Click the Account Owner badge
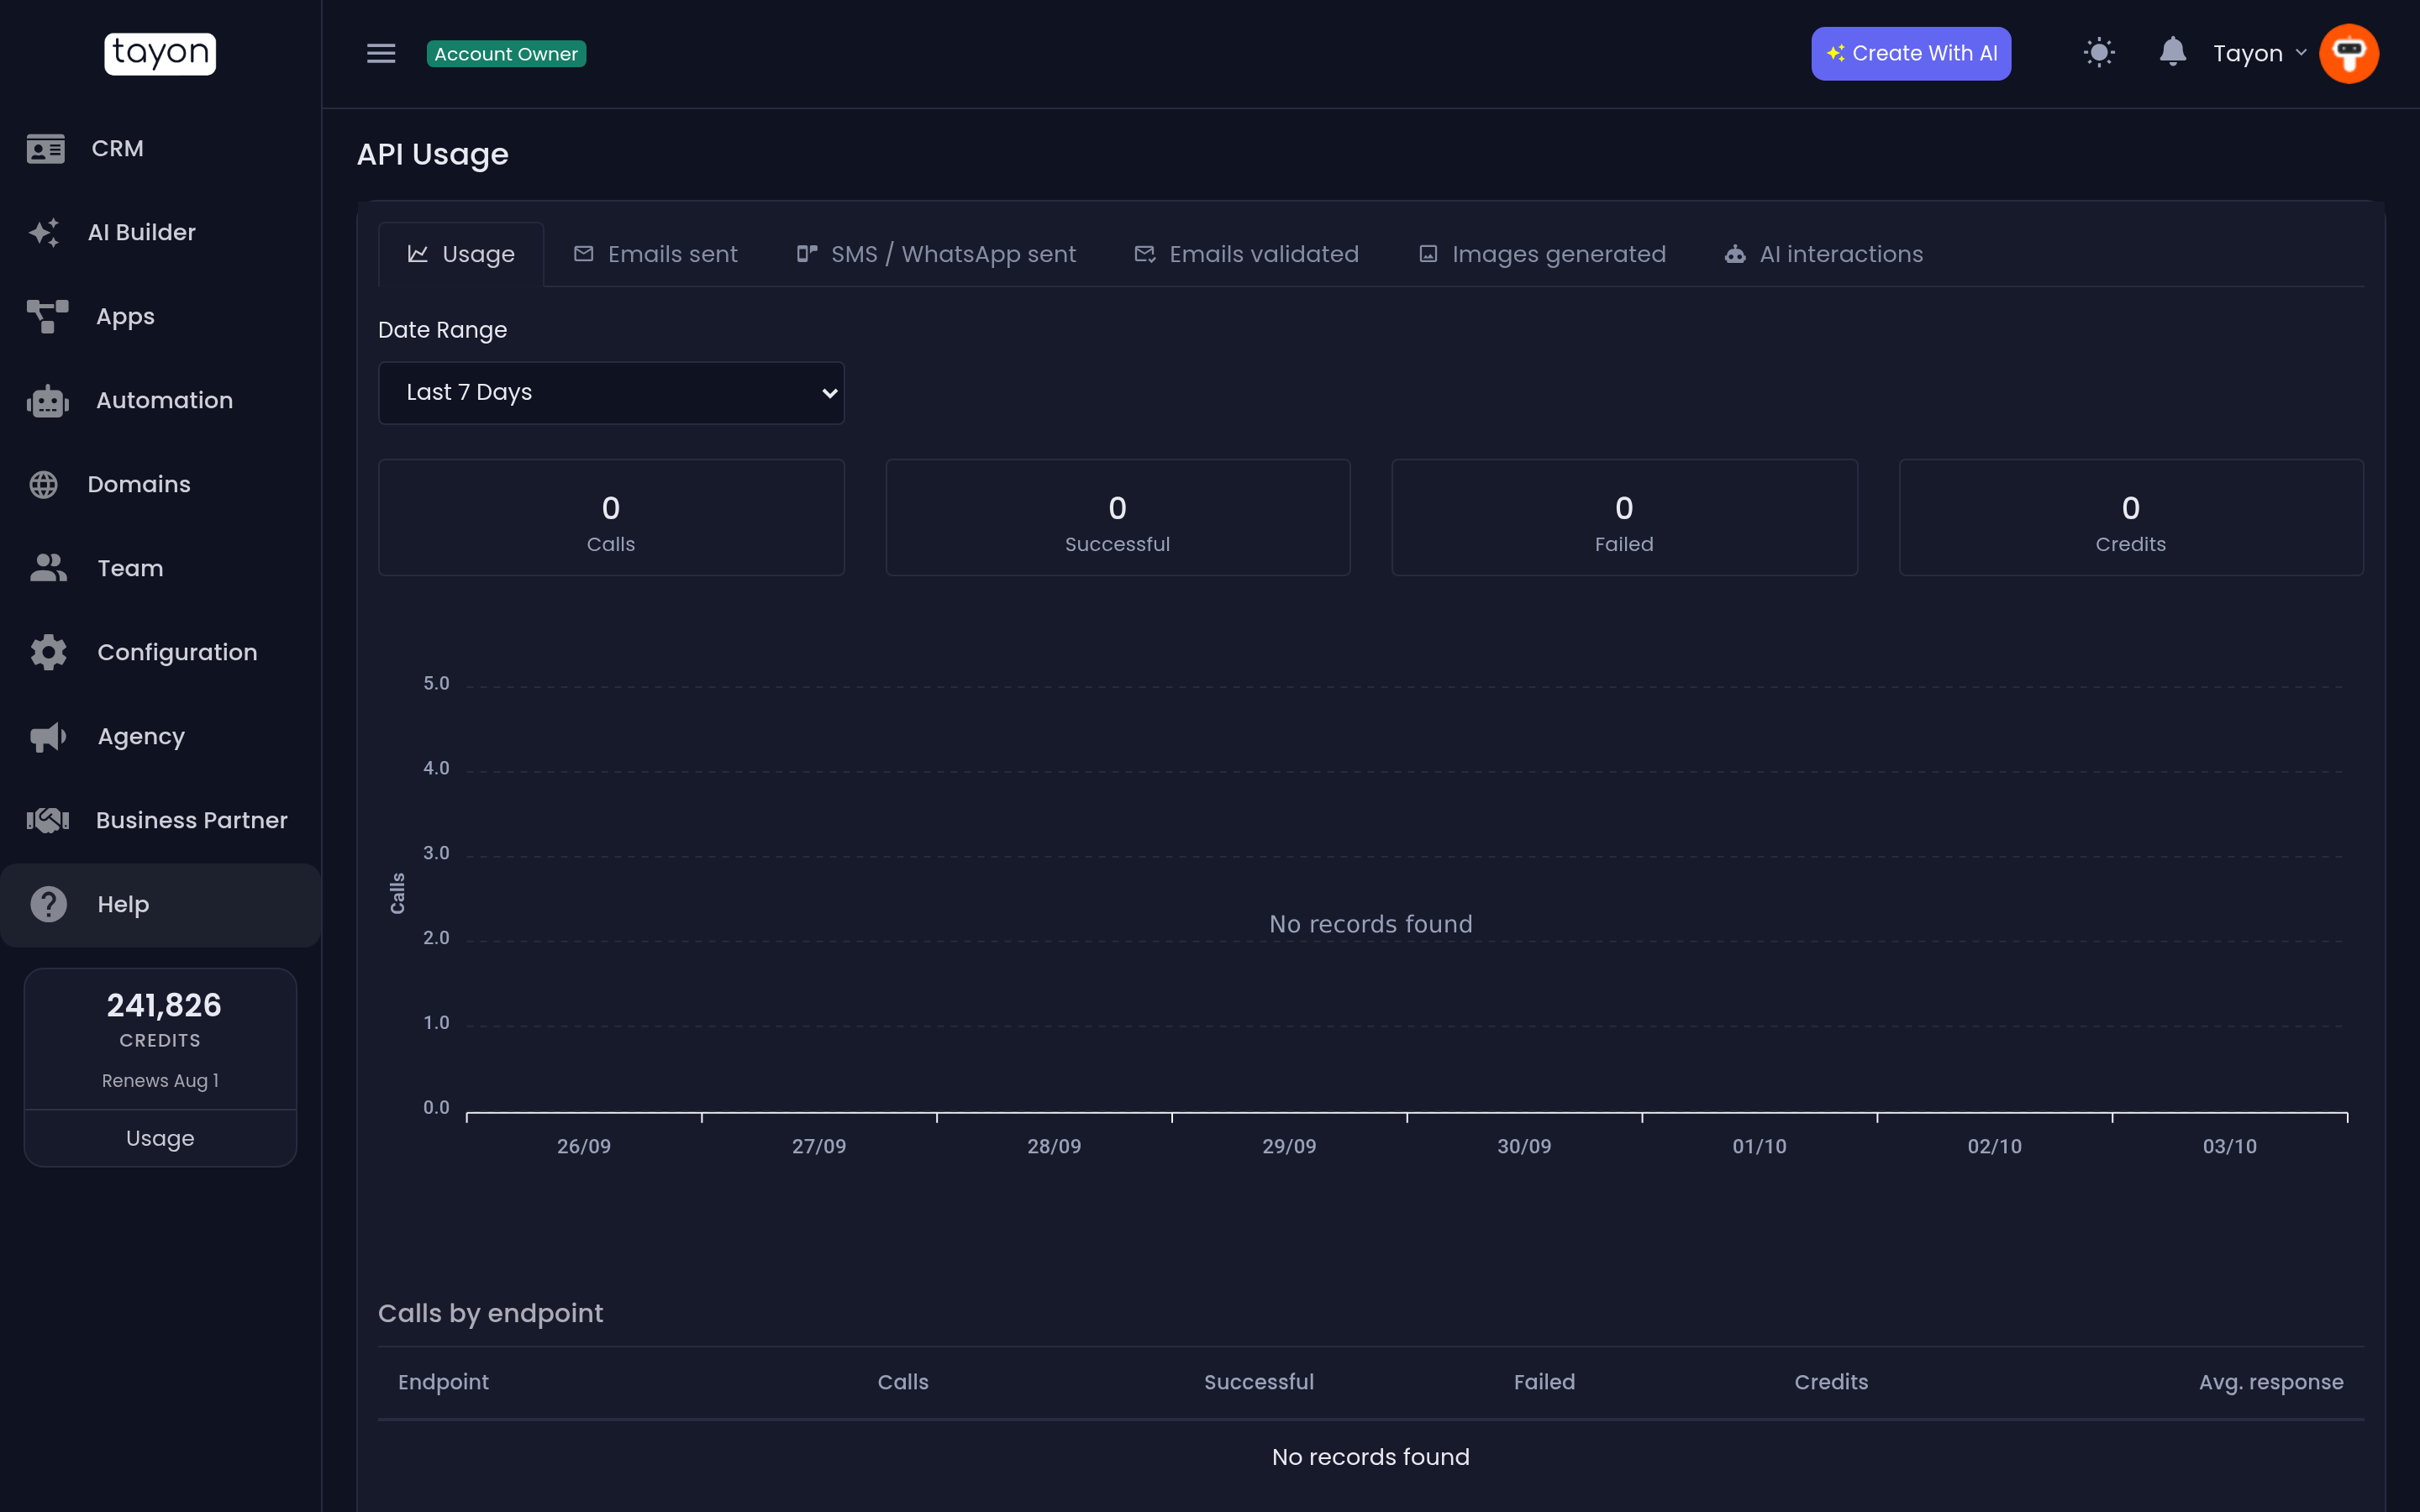This screenshot has width=2420, height=1512. [x=506, y=54]
